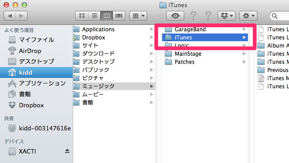Open the item arrangement dropdown
Image resolution: width=289 pixels, height=163 pixels.
point(138,16)
